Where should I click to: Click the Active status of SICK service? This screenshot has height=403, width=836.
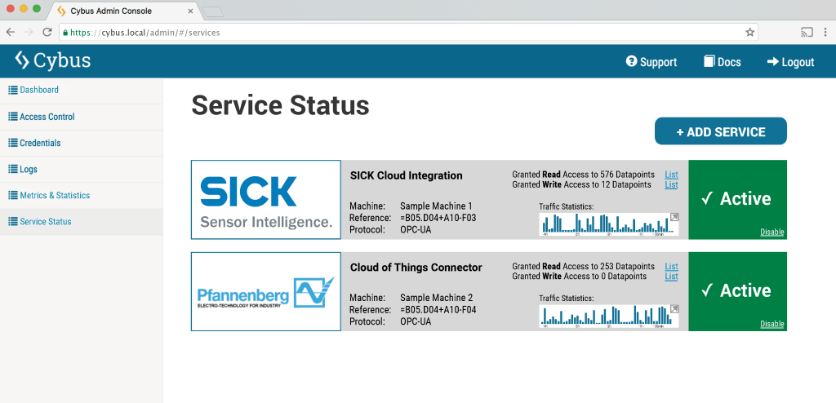pos(736,199)
